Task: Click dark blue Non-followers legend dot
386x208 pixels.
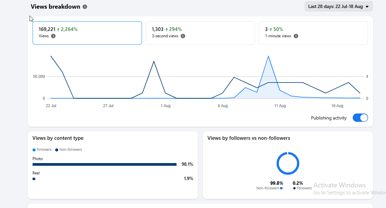Action: pyautogui.click(x=57, y=150)
